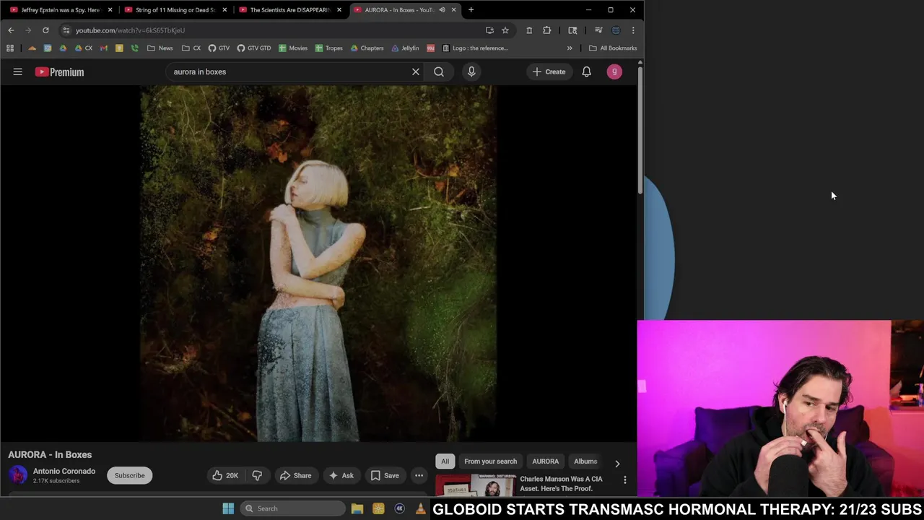Image resolution: width=924 pixels, height=520 pixels.
Task: Go to the YouTube Premium home logo
Action: coord(60,71)
